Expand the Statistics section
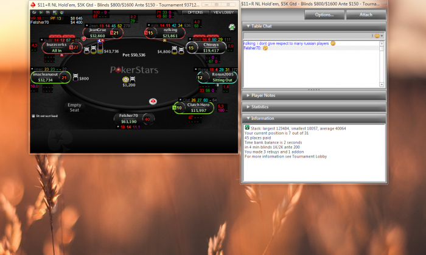426x255 pixels. (x=314, y=107)
